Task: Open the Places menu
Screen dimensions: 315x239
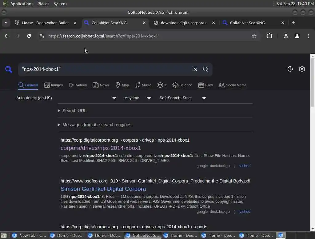Action: click(43, 4)
